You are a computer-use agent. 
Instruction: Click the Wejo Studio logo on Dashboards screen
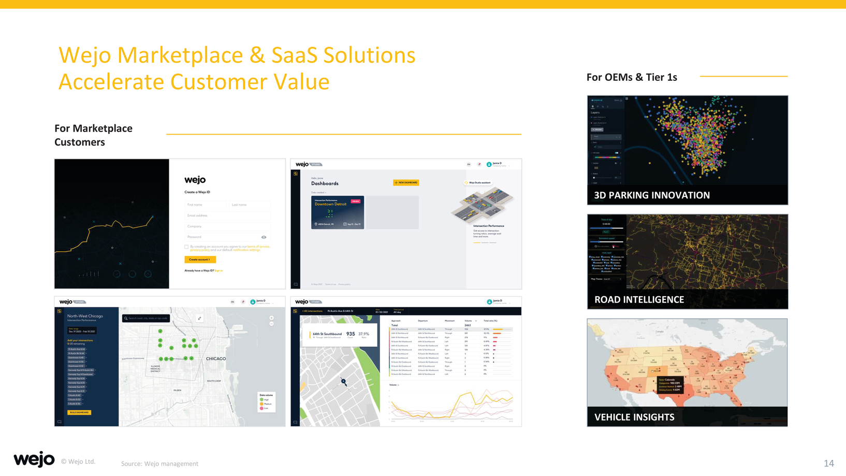tap(309, 164)
